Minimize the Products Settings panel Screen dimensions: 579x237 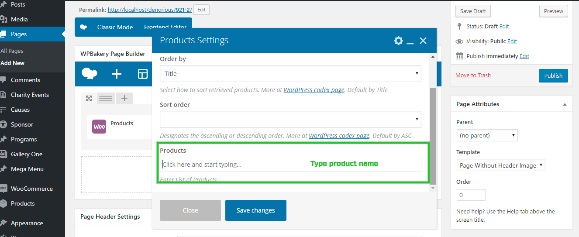click(x=410, y=41)
